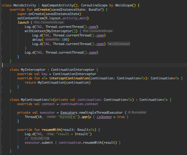Click 'MainScope' in the class declaration
Viewport: 187px width, 155px height.
pyautogui.click(x=124, y=5)
